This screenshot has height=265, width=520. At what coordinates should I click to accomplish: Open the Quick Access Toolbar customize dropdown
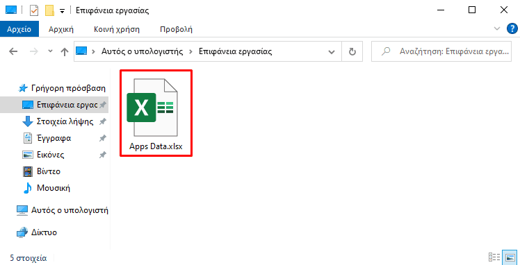tap(62, 11)
